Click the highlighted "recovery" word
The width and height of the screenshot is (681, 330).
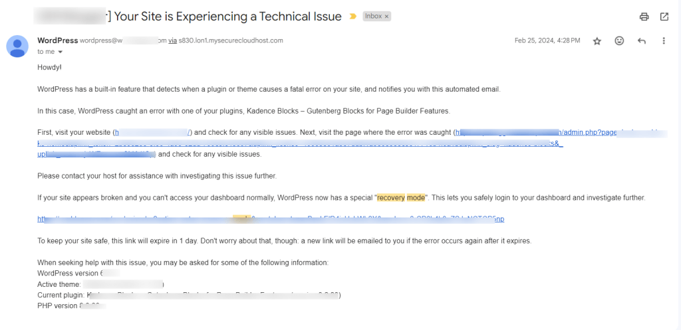click(x=391, y=198)
